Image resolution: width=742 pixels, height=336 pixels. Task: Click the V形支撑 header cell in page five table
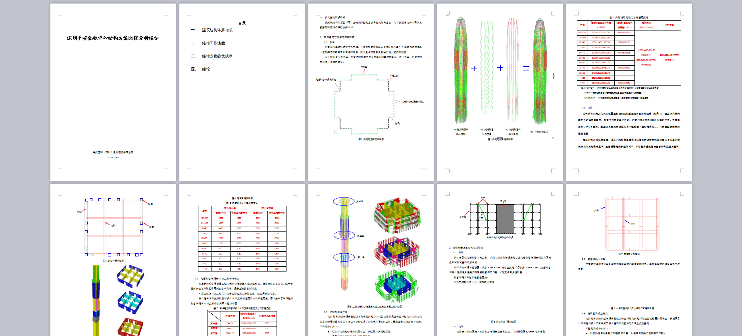click(x=669, y=25)
